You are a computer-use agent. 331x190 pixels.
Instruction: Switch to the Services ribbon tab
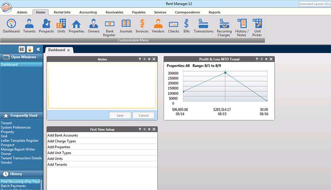click(x=160, y=12)
